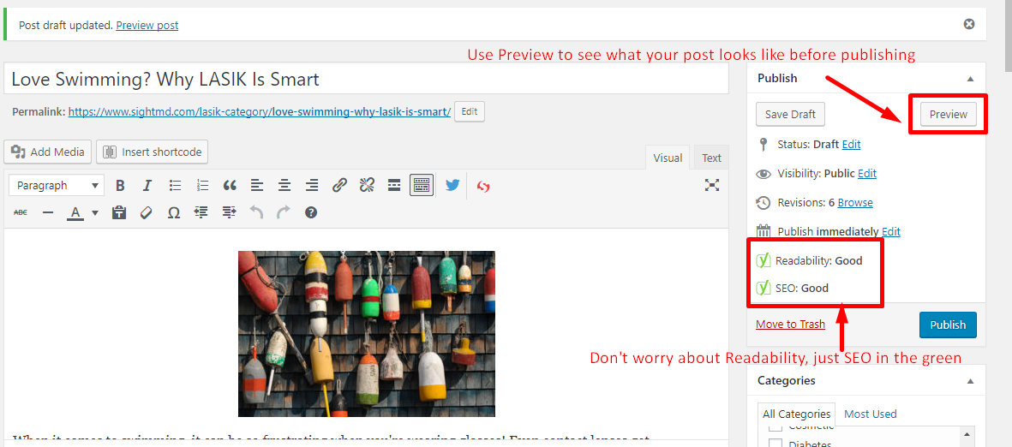Select the All Categories tab
The width and height of the screenshot is (1012, 447).
796,414
